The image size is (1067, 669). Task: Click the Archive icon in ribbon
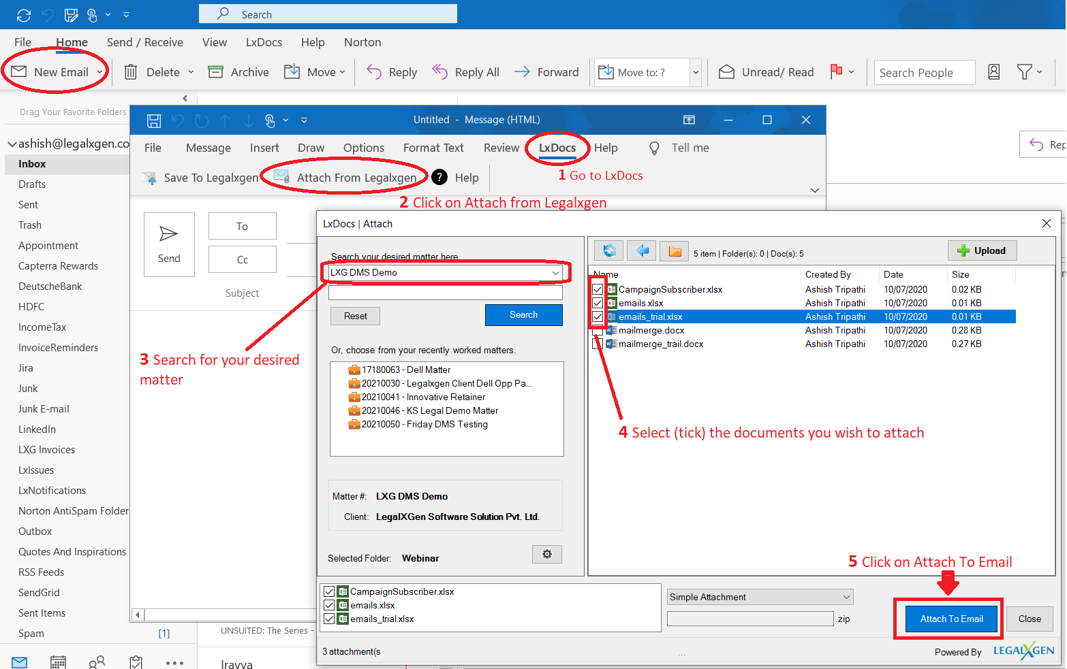[x=216, y=72]
